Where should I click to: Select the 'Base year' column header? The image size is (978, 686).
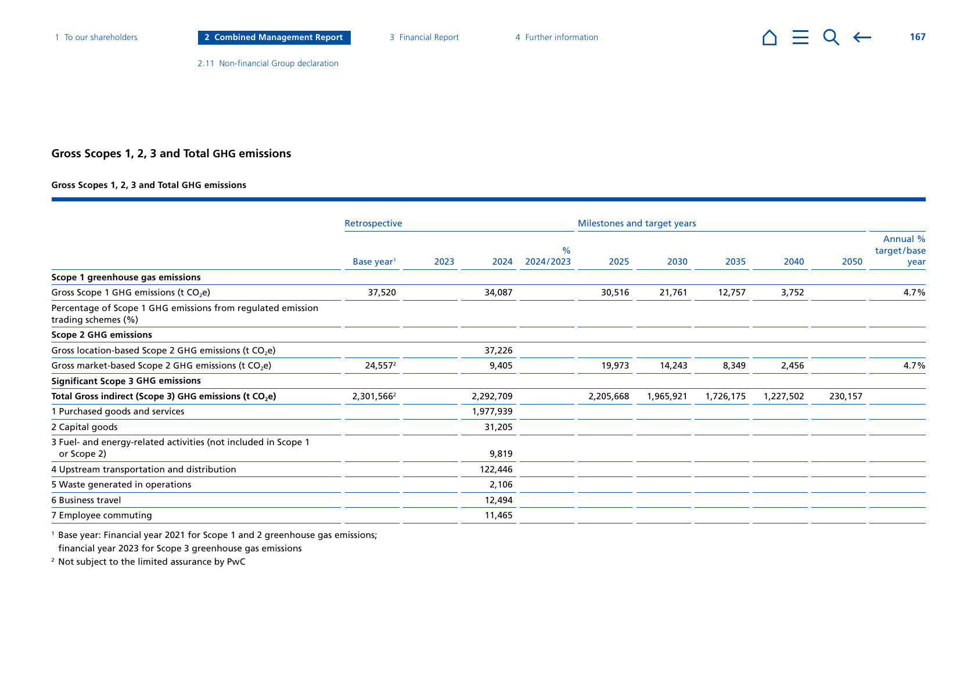point(375,262)
